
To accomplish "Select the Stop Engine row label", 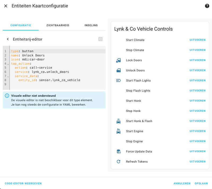I will click(x=134, y=141).
